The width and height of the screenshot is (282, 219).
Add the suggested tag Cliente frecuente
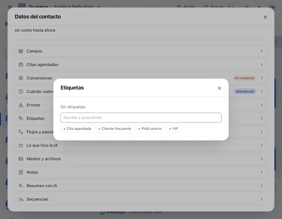115,129
